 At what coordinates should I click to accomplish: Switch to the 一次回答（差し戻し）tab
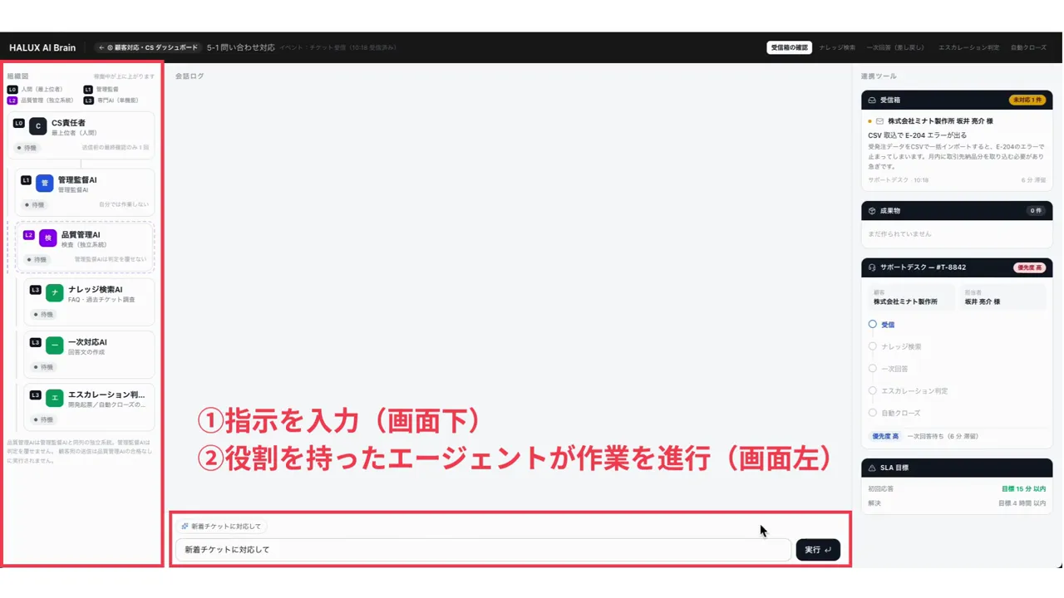(x=895, y=47)
